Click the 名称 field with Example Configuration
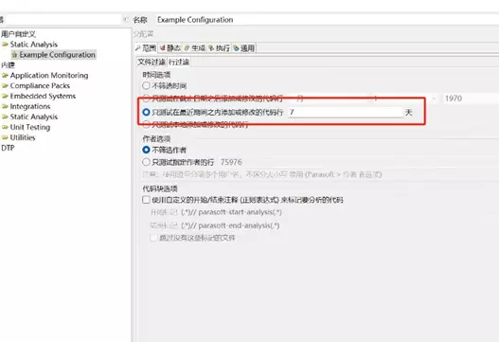 pyautogui.click(x=328, y=20)
